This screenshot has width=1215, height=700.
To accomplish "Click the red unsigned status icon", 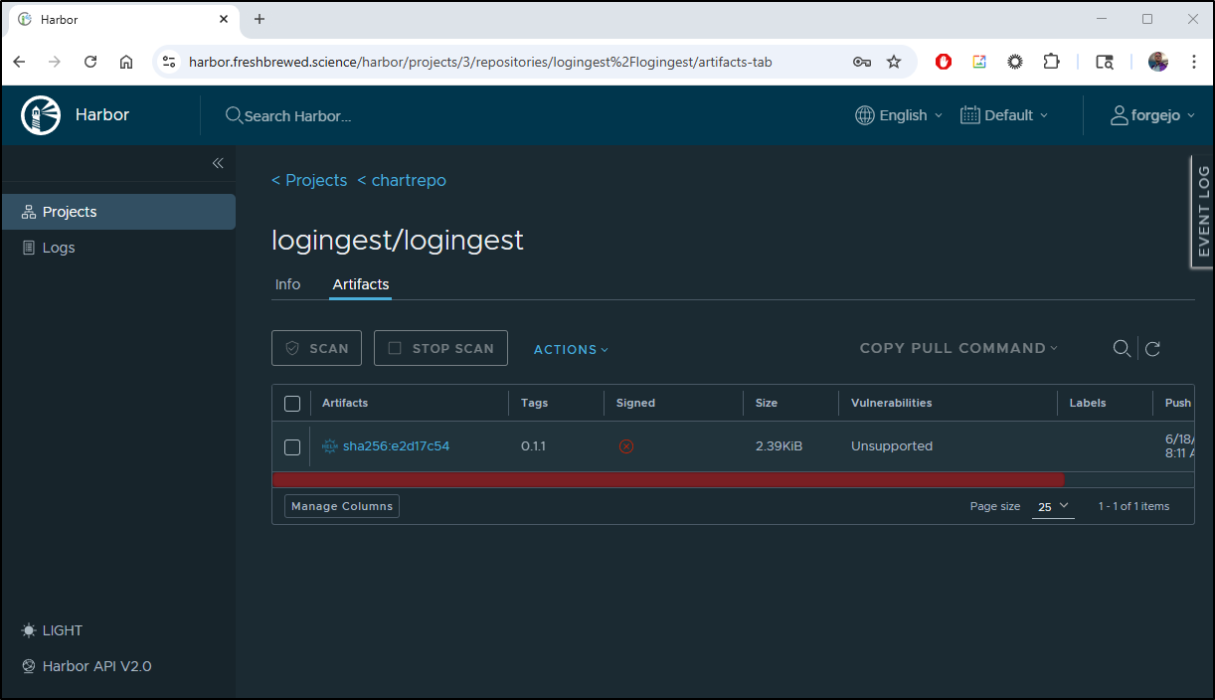I will 626,446.
